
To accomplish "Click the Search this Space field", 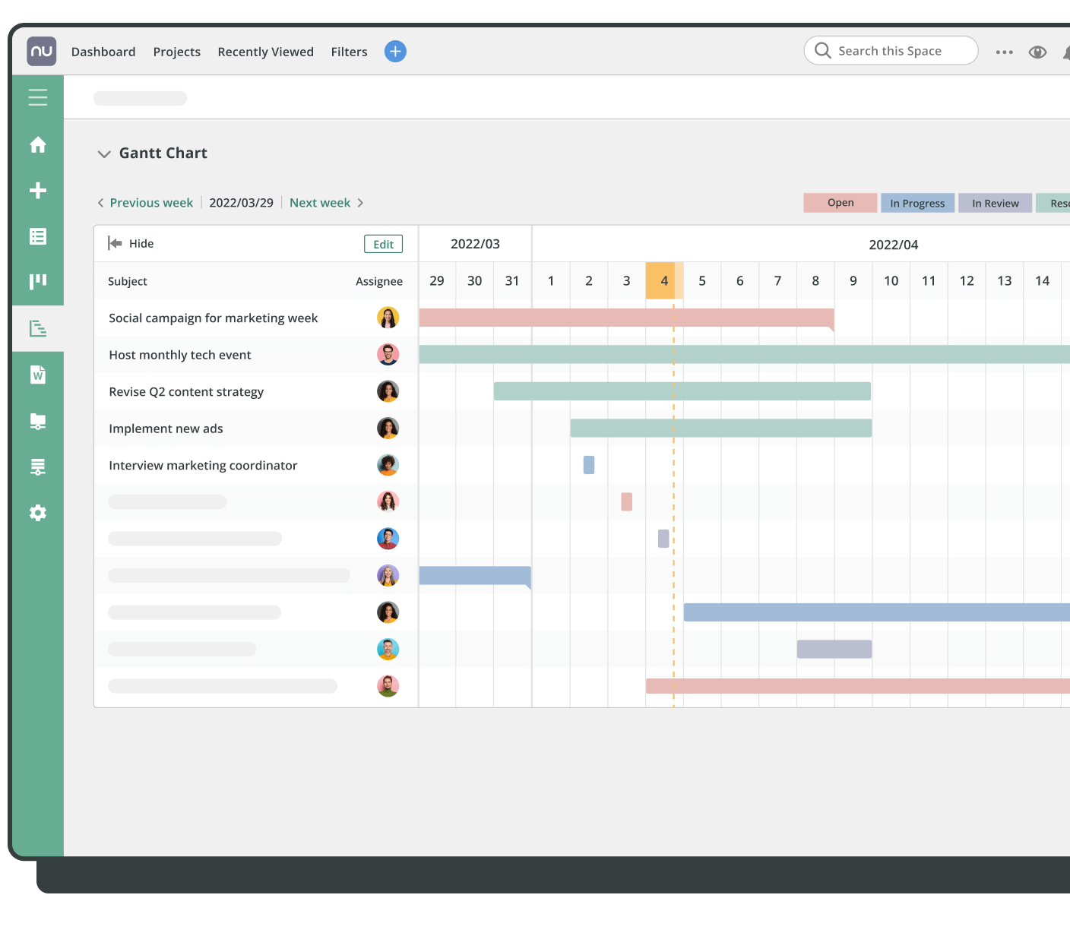I will coord(889,50).
